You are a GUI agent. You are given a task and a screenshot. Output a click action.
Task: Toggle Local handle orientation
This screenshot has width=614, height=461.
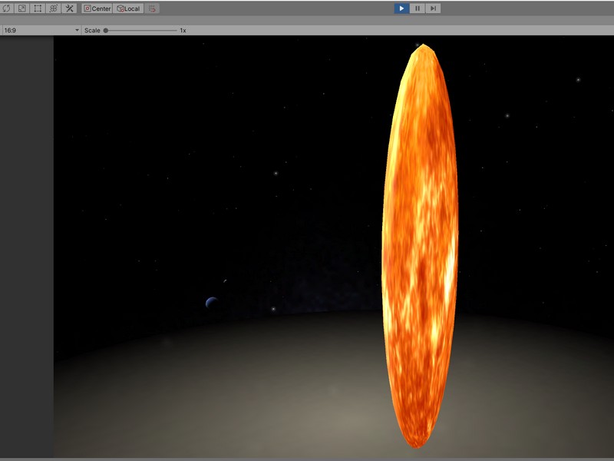tap(127, 8)
